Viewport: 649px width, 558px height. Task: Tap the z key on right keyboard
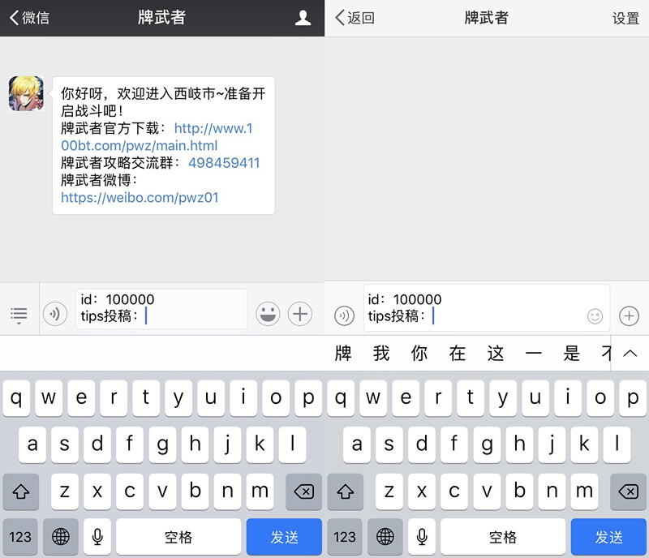pyautogui.click(x=389, y=491)
